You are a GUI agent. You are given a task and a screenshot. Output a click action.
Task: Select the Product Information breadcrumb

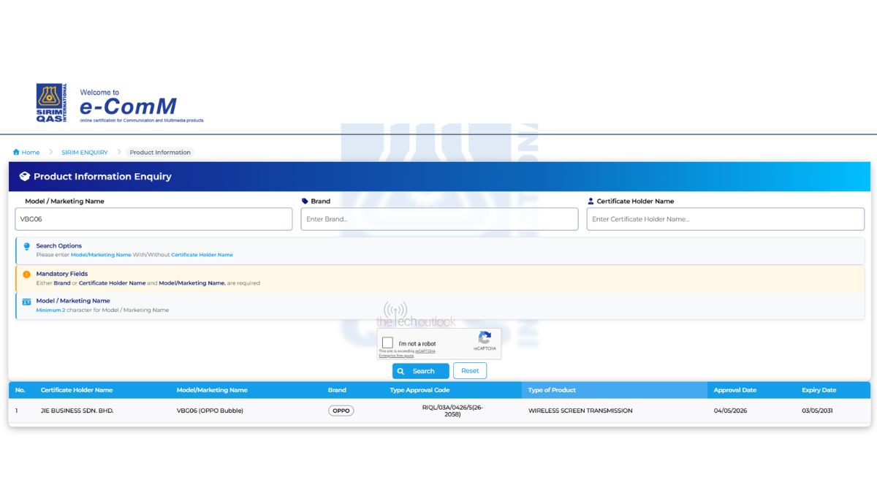160,152
